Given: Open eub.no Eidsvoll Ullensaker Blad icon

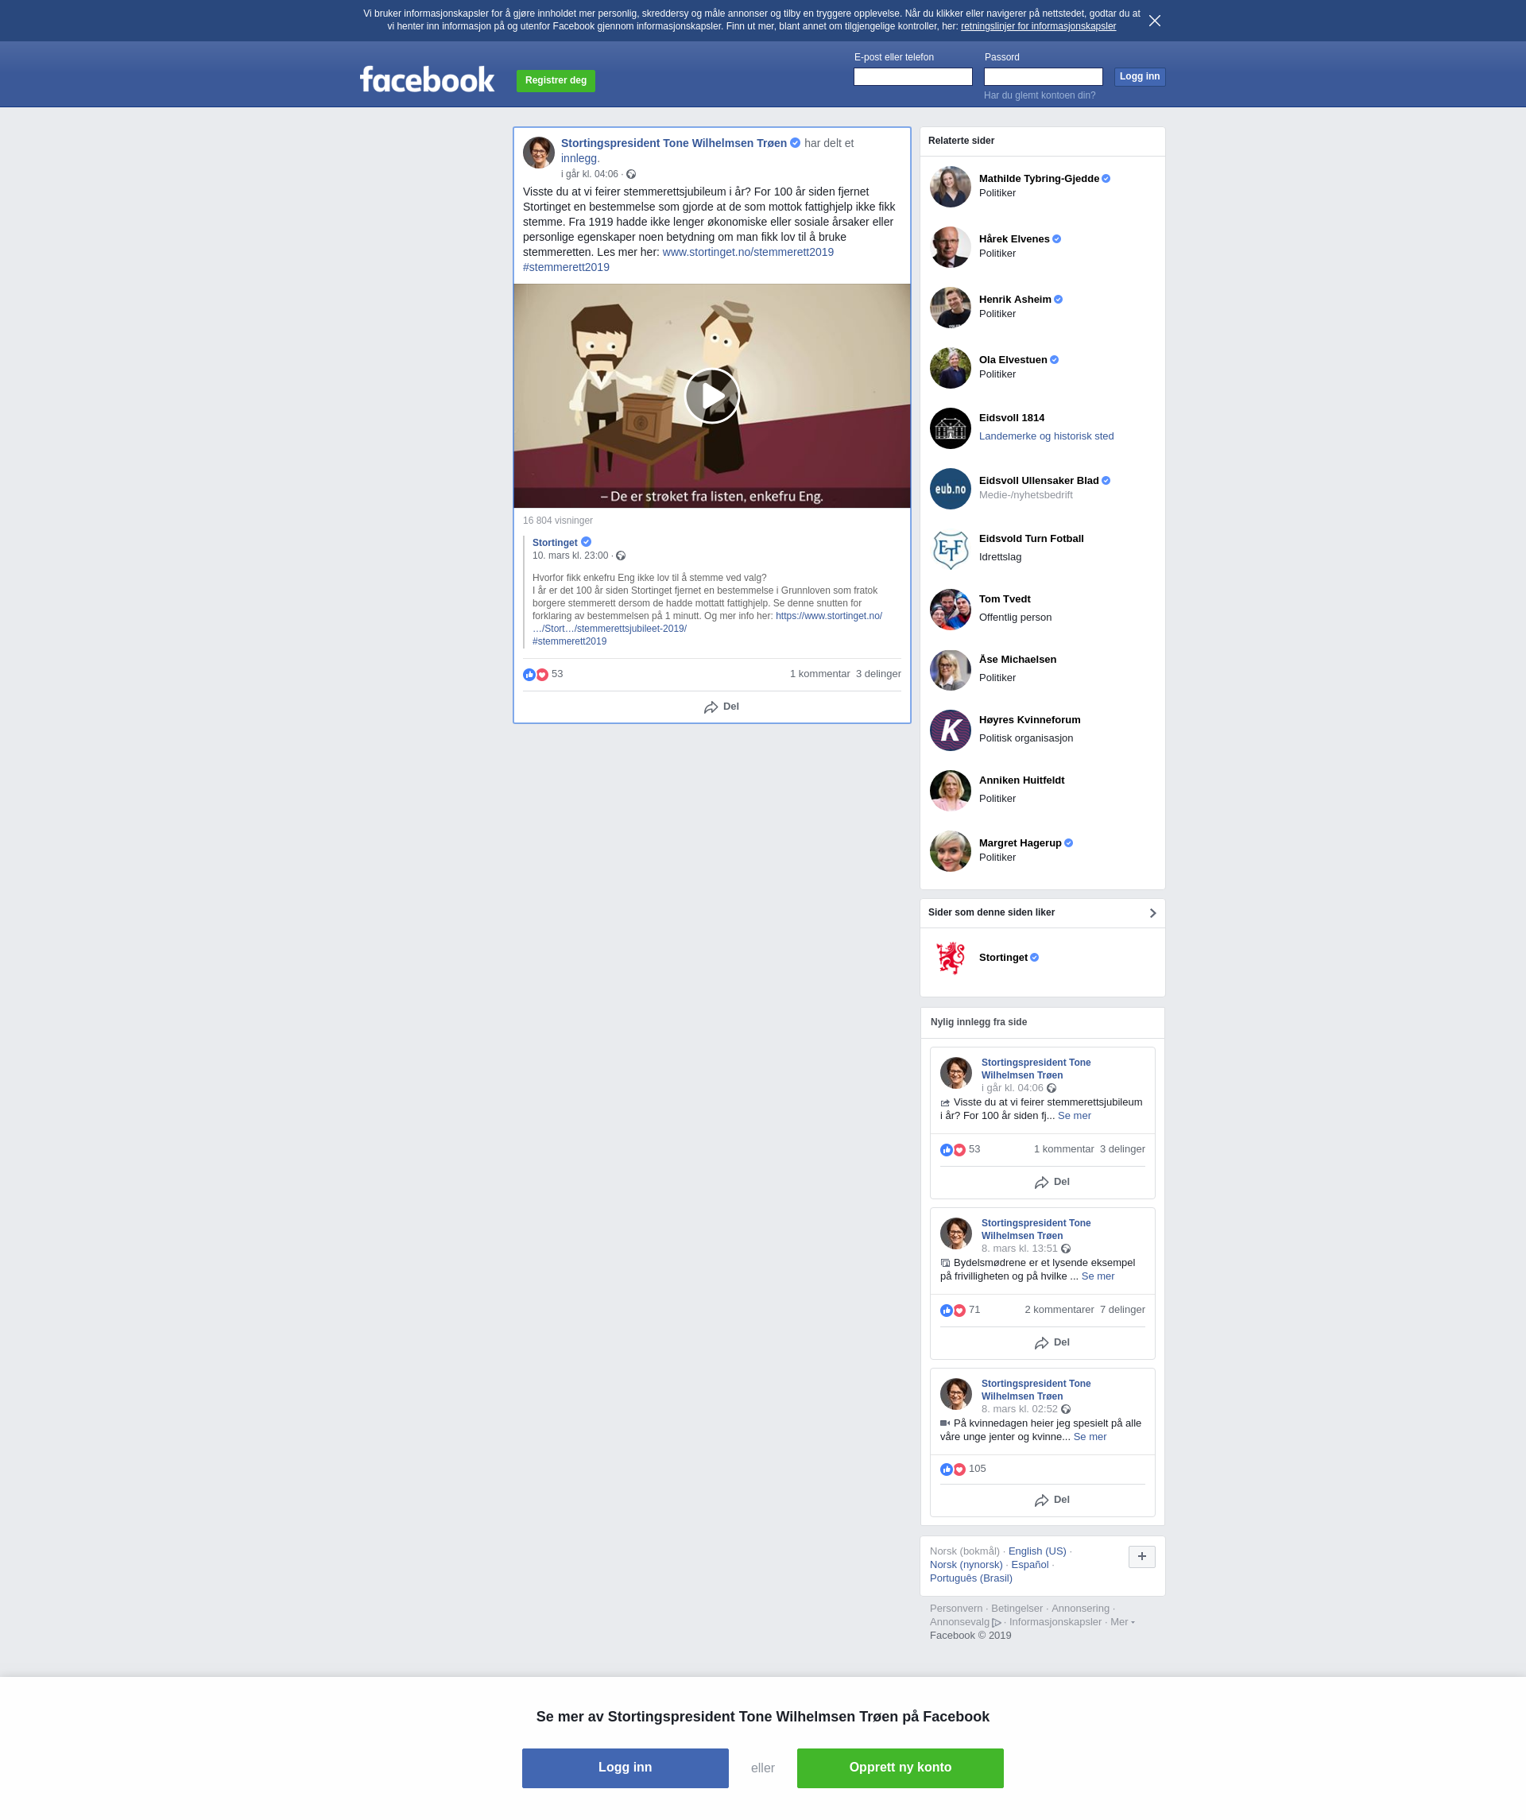Looking at the screenshot, I should (950, 489).
